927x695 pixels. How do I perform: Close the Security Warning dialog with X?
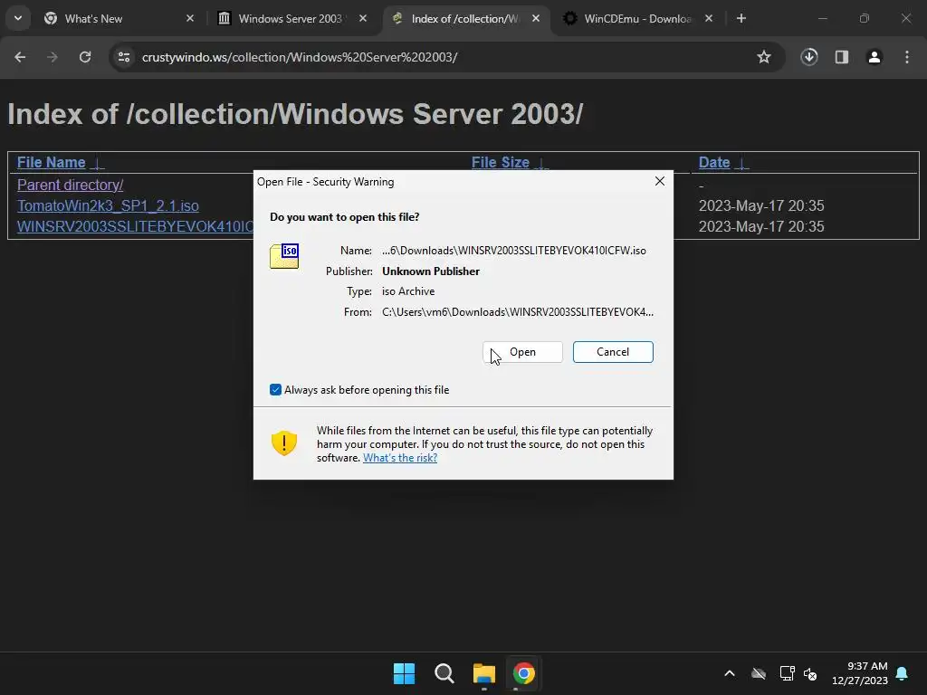pyautogui.click(x=660, y=181)
